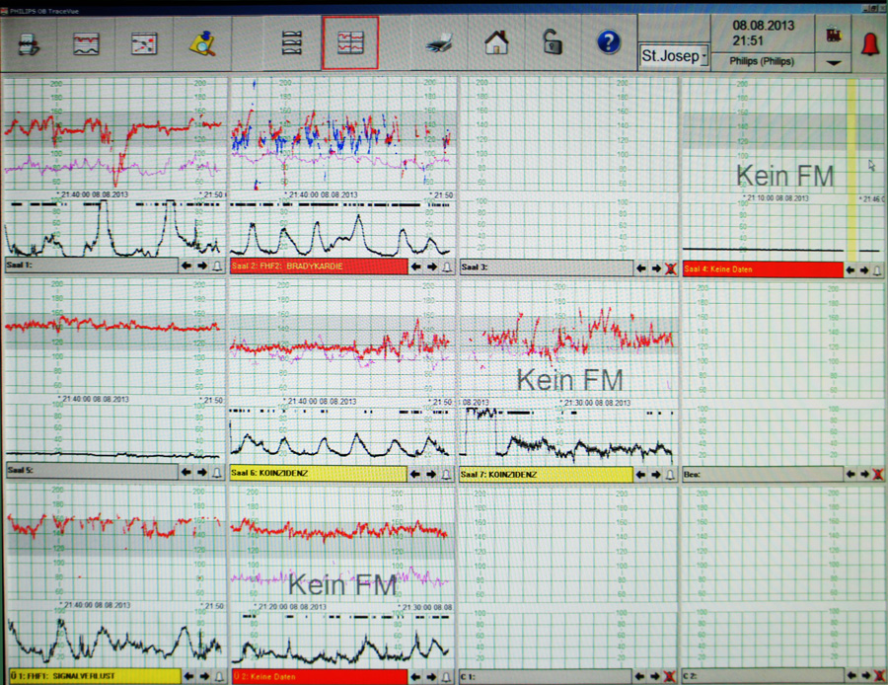Select the Saal 7 KOINZIDENZ status bar
The width and height of the screenshot is (888, 685).
coord(546,474)
